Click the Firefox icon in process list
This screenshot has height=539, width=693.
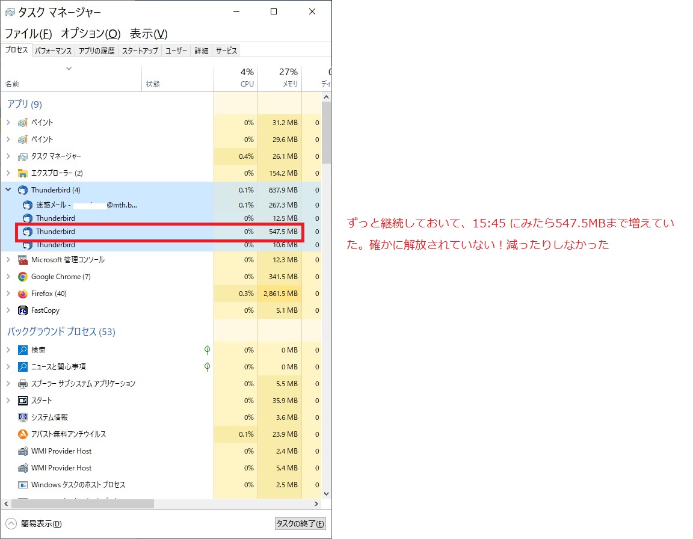pos(23,294)
